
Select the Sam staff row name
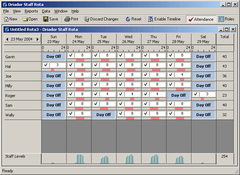coord(9,105)
